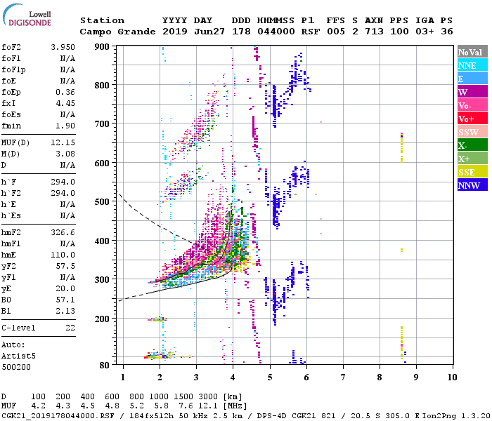
Task: Click the 80 km height axis label
Action: click(104, 366)
